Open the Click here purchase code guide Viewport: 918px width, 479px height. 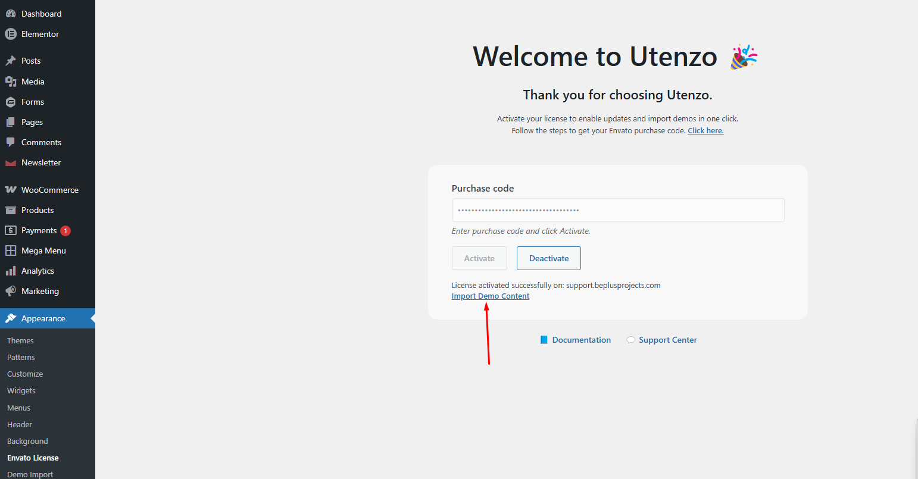705,130
